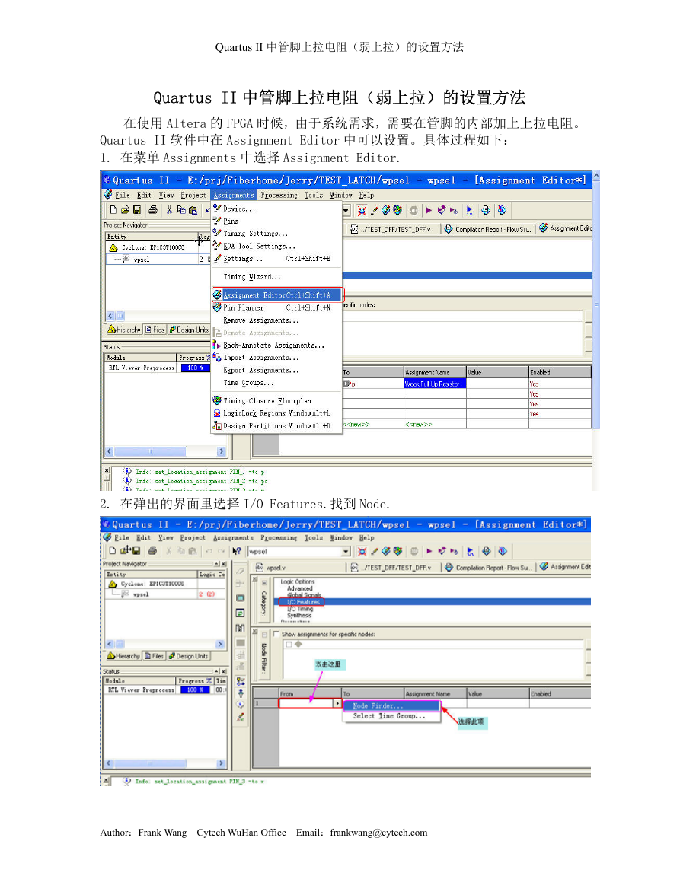
Task: Select the I/O Timing category
Action: tap(300, 608)
